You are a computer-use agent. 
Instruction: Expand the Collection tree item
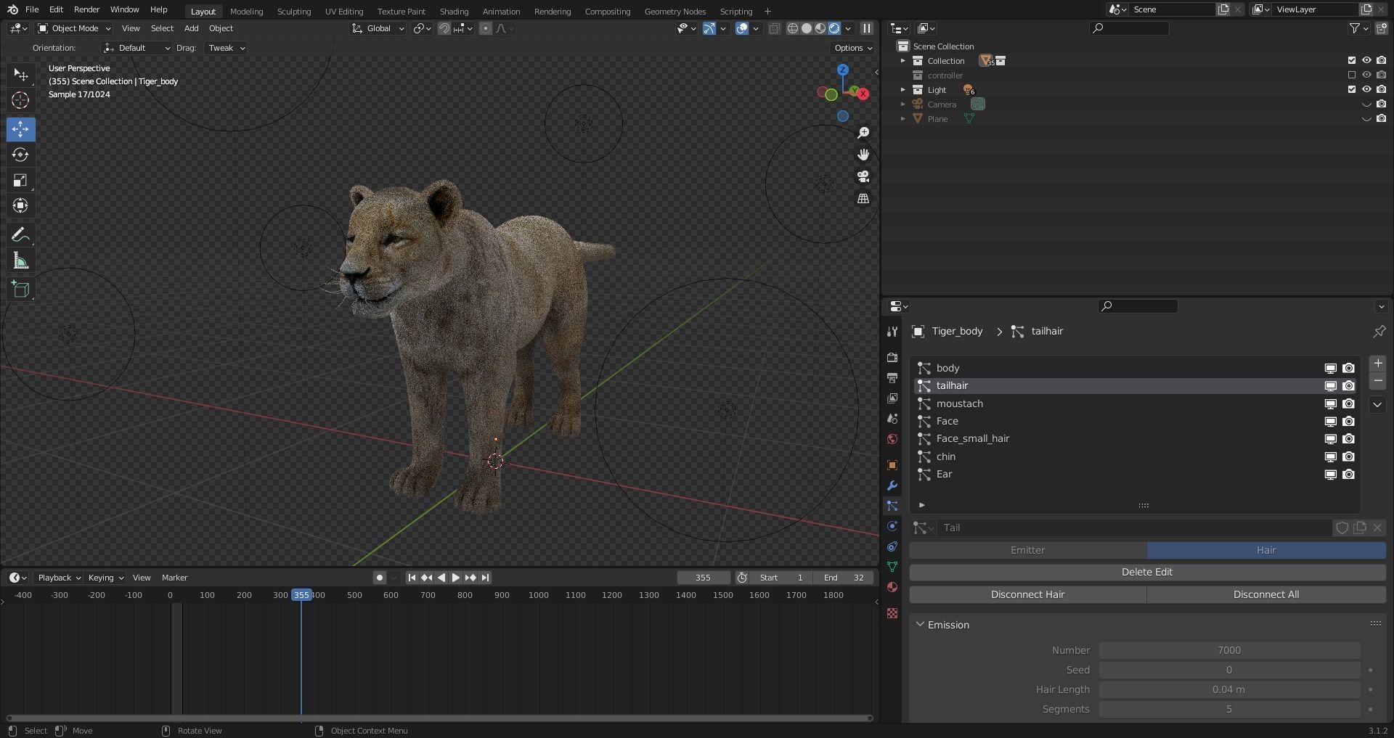[x=903, y=61]
